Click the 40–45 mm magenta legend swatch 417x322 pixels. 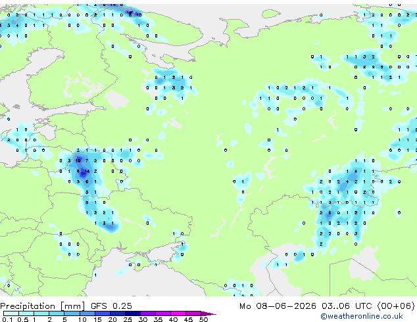[x=178, y=313]
